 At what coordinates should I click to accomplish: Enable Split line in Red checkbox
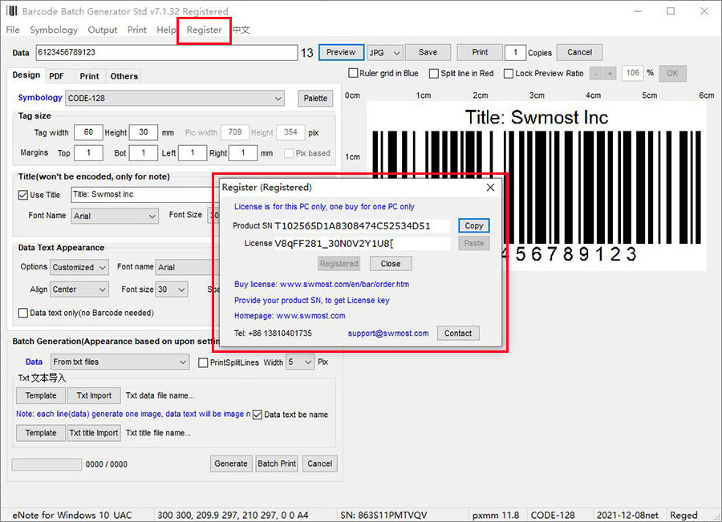pyautogui.click(x=434, y=73)
